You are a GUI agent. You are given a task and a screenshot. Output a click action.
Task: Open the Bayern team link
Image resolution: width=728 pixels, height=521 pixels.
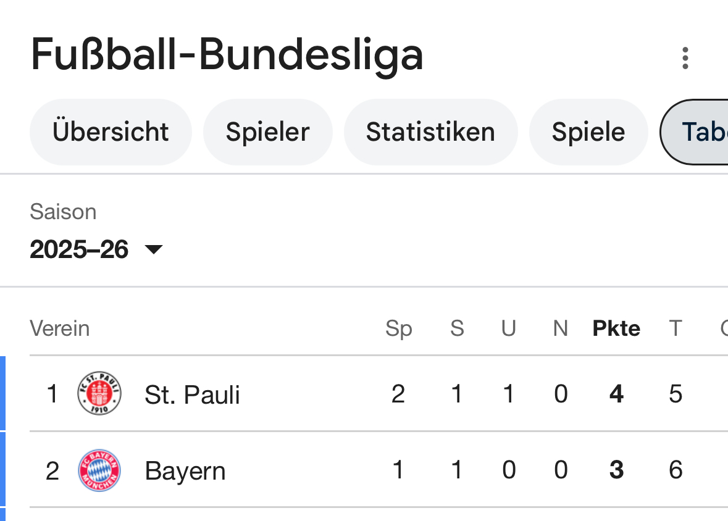185,471
